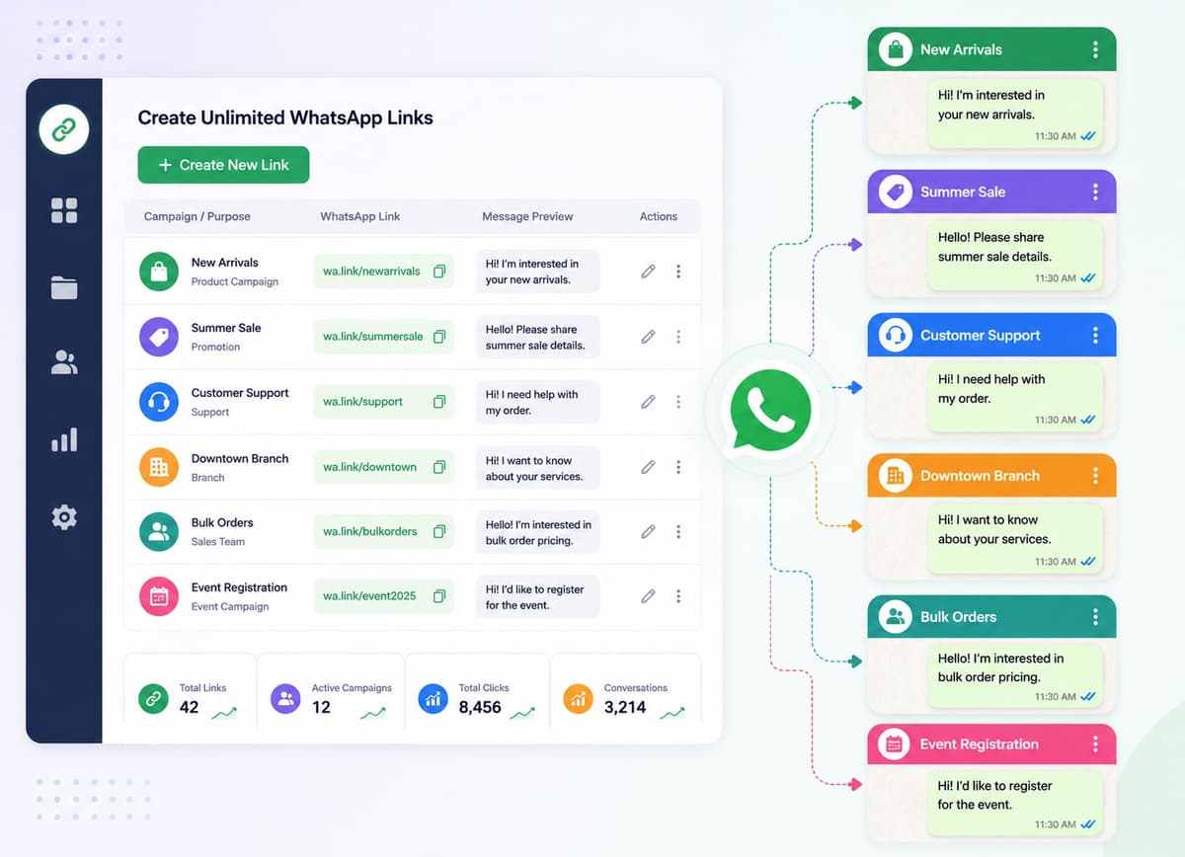Open kebab menu on Downtown Branch chat card
The width and height of the screenshot is (1185, 857).
click(1095, 476)
